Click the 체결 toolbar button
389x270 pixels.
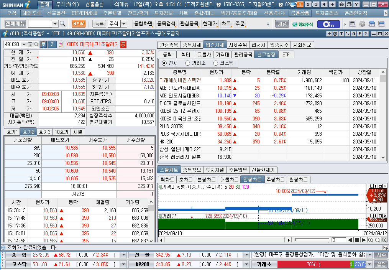282,24
